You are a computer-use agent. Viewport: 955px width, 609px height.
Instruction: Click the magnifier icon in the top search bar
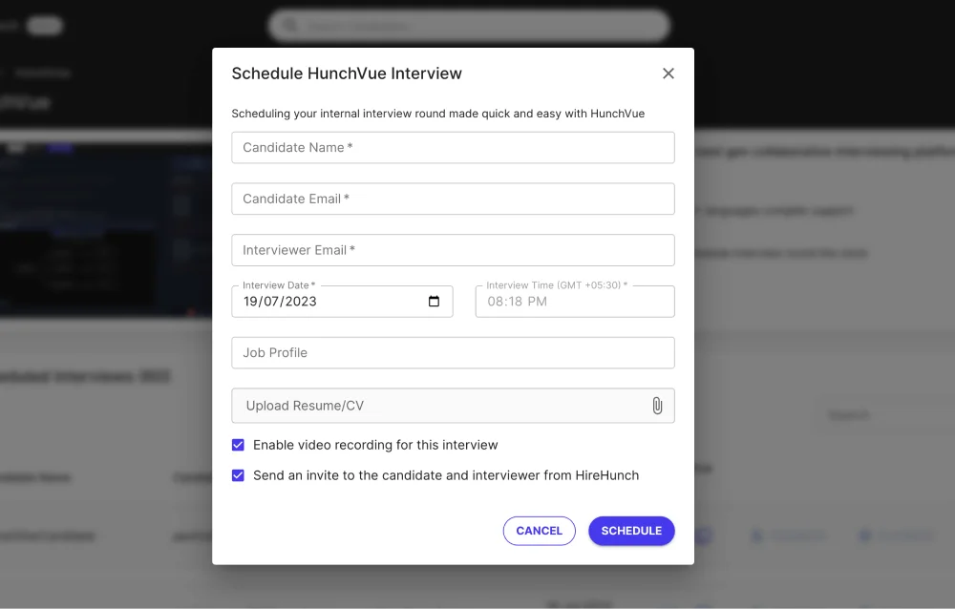290,26
